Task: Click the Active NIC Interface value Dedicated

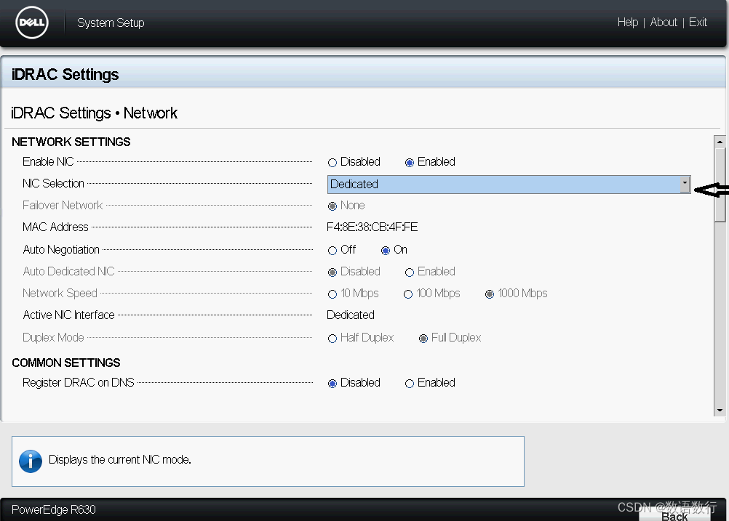Action: coord(351,315)
